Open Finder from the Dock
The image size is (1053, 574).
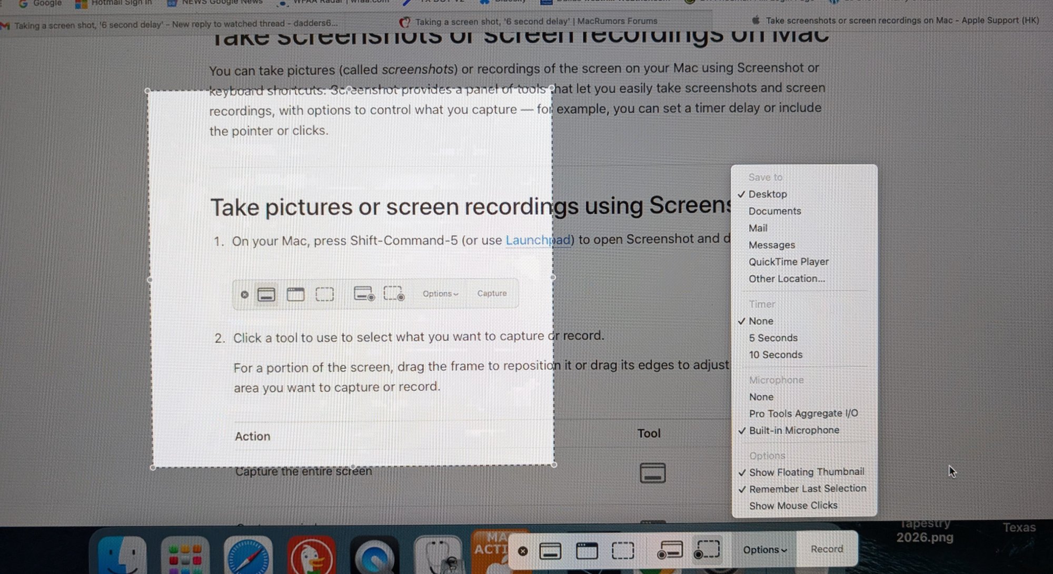point(122,555)
